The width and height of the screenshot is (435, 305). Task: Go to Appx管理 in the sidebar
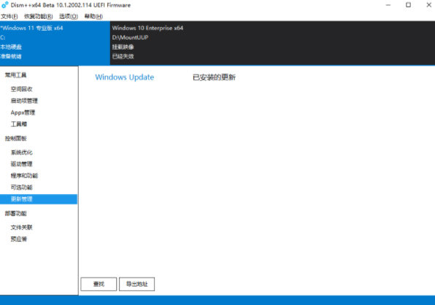tap(23, 112)
